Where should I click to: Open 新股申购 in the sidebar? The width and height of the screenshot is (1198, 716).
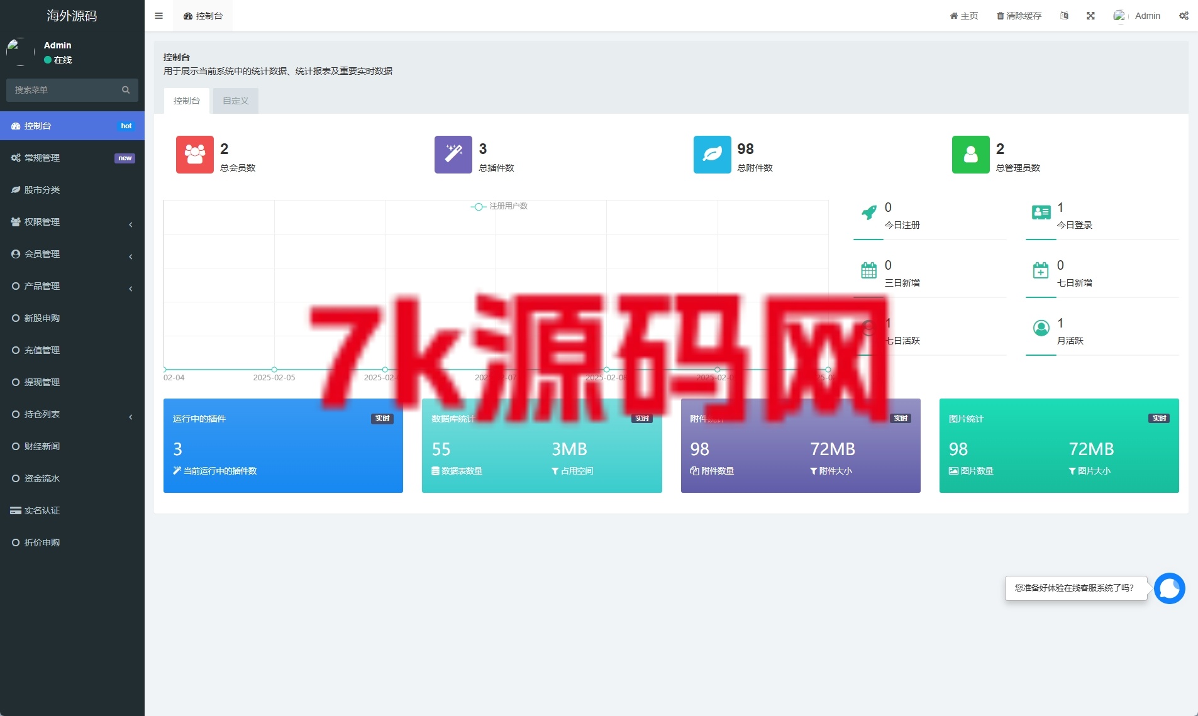(x=72, y=318)
